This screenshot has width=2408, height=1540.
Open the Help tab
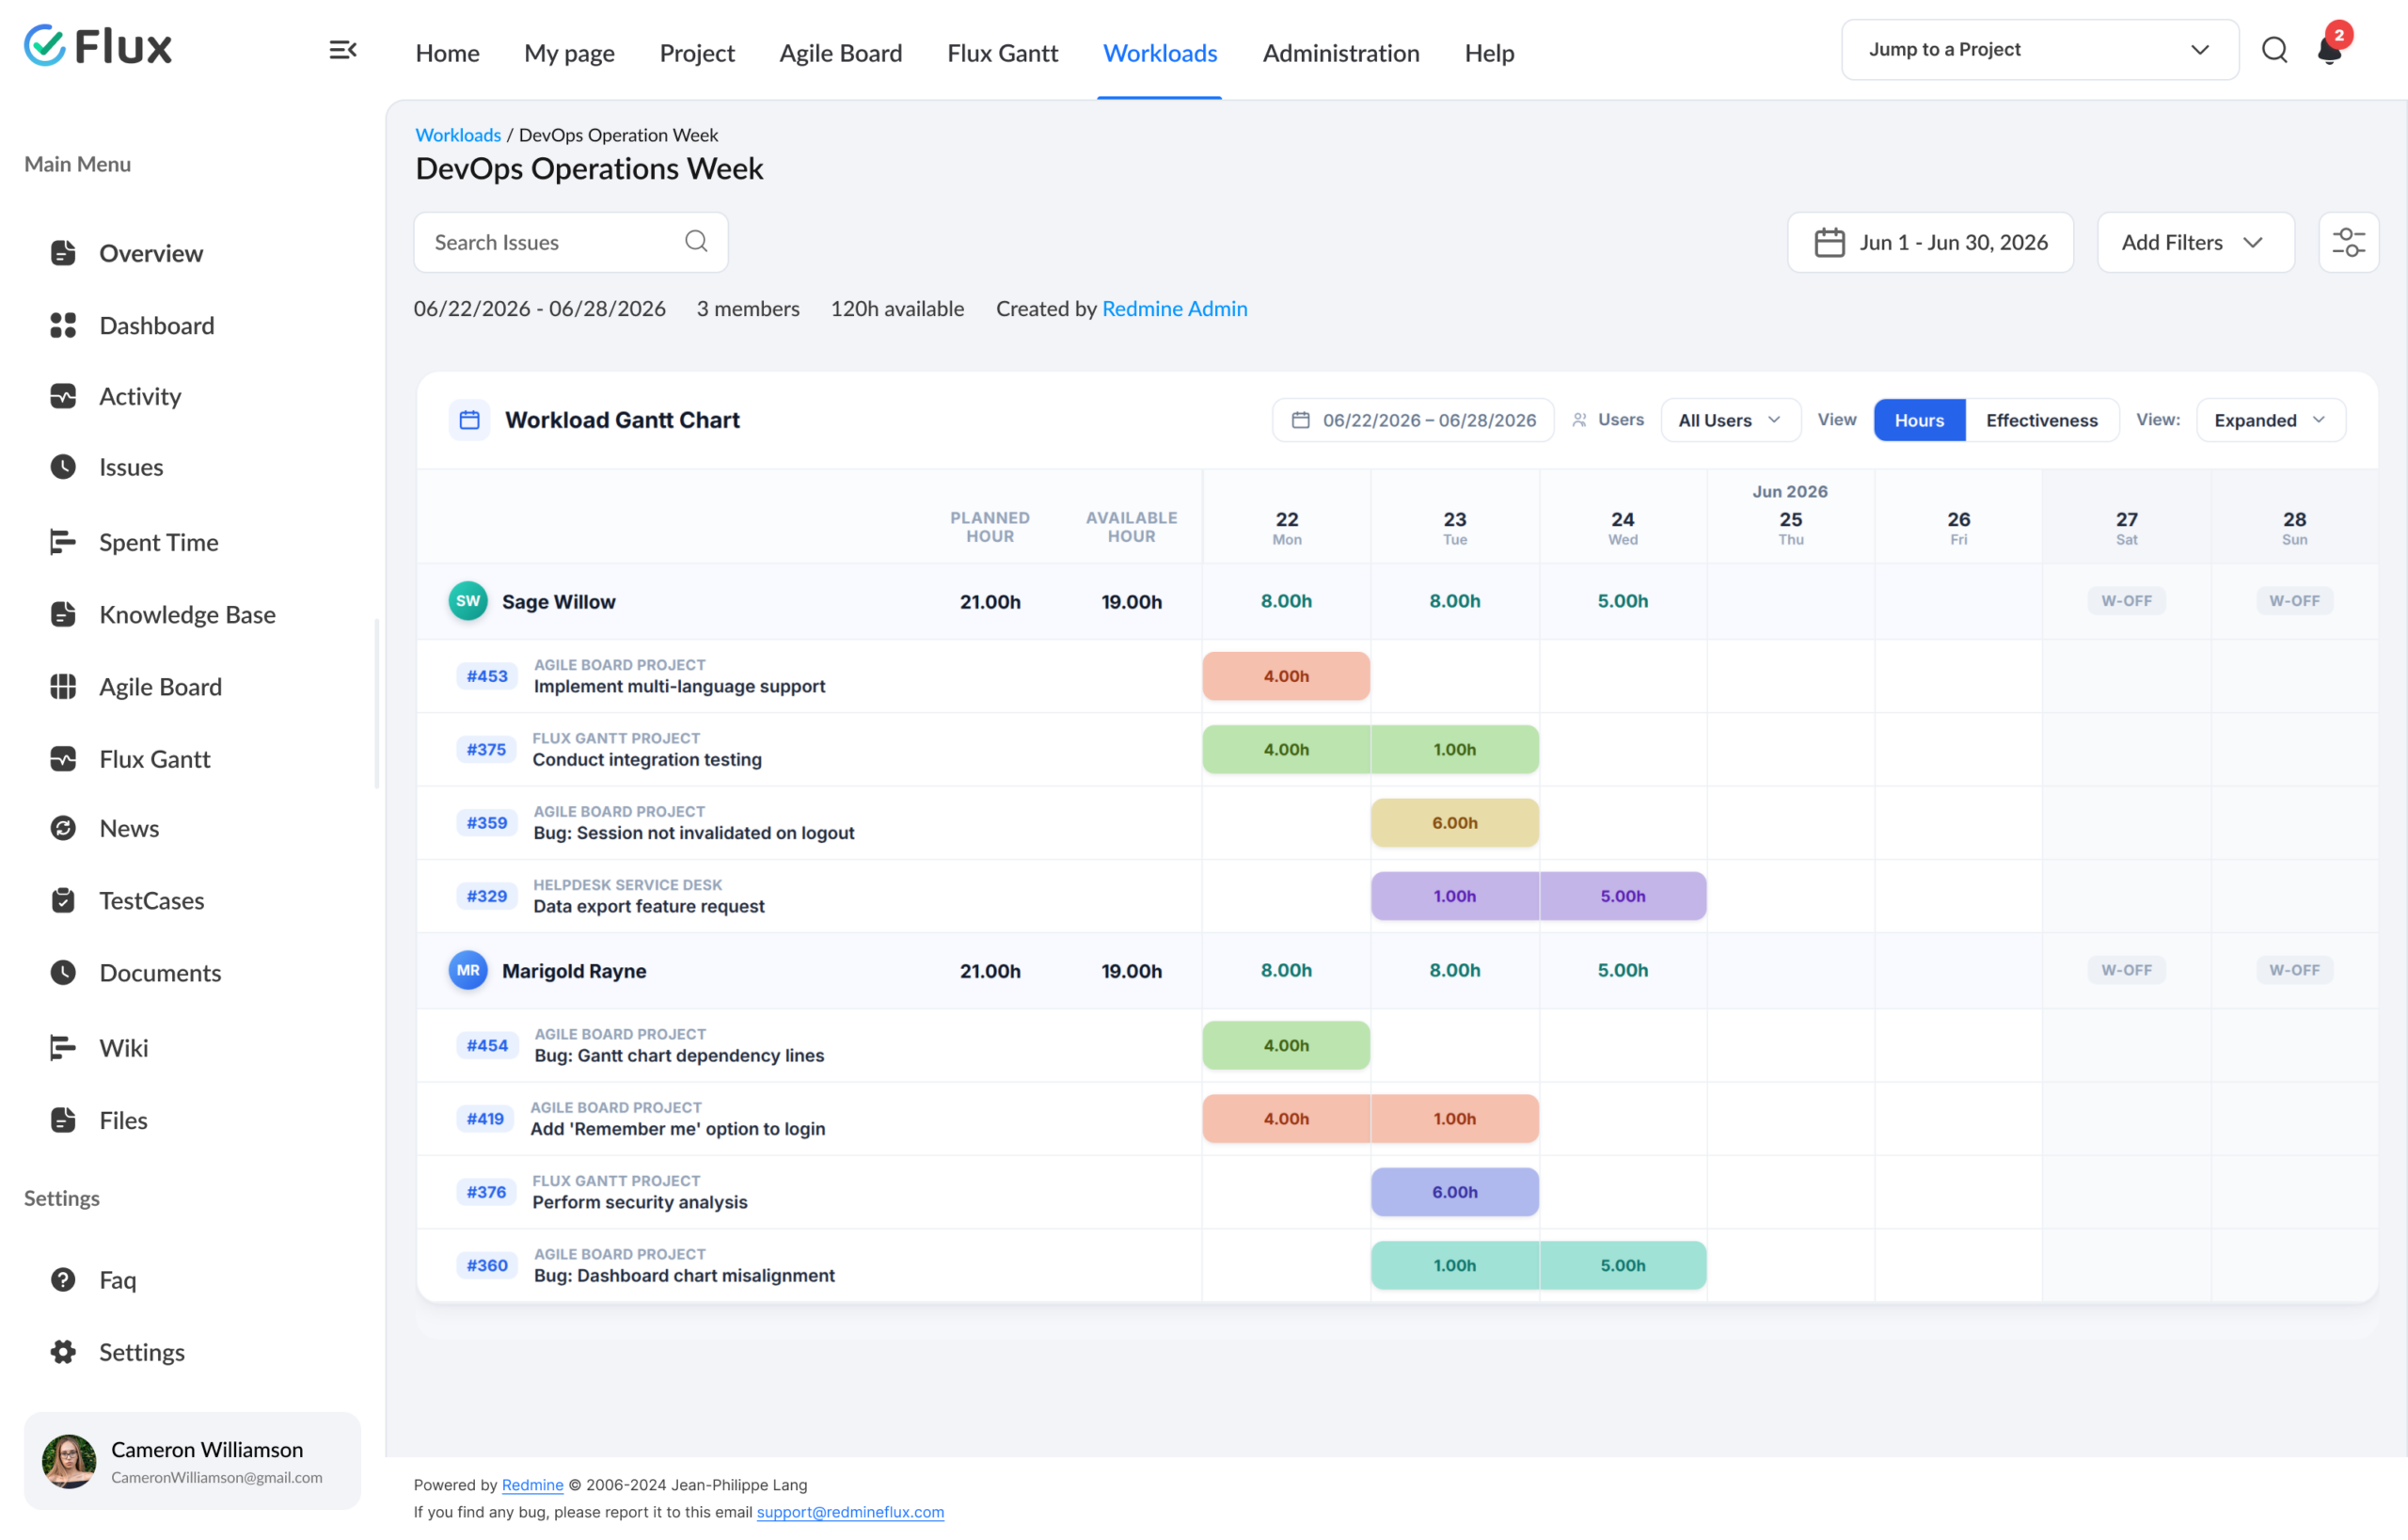click(1489, 53)
